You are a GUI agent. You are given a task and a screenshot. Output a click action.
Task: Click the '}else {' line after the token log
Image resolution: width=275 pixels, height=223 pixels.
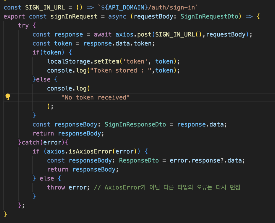(x=45, y=79)
